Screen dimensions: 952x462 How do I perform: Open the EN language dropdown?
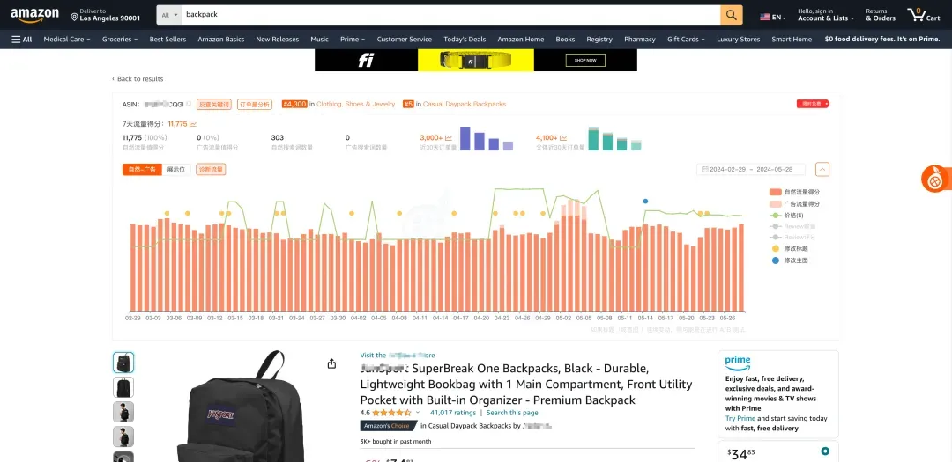tap(773, 18)
